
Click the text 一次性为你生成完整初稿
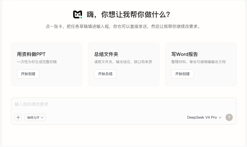point(37,62)
